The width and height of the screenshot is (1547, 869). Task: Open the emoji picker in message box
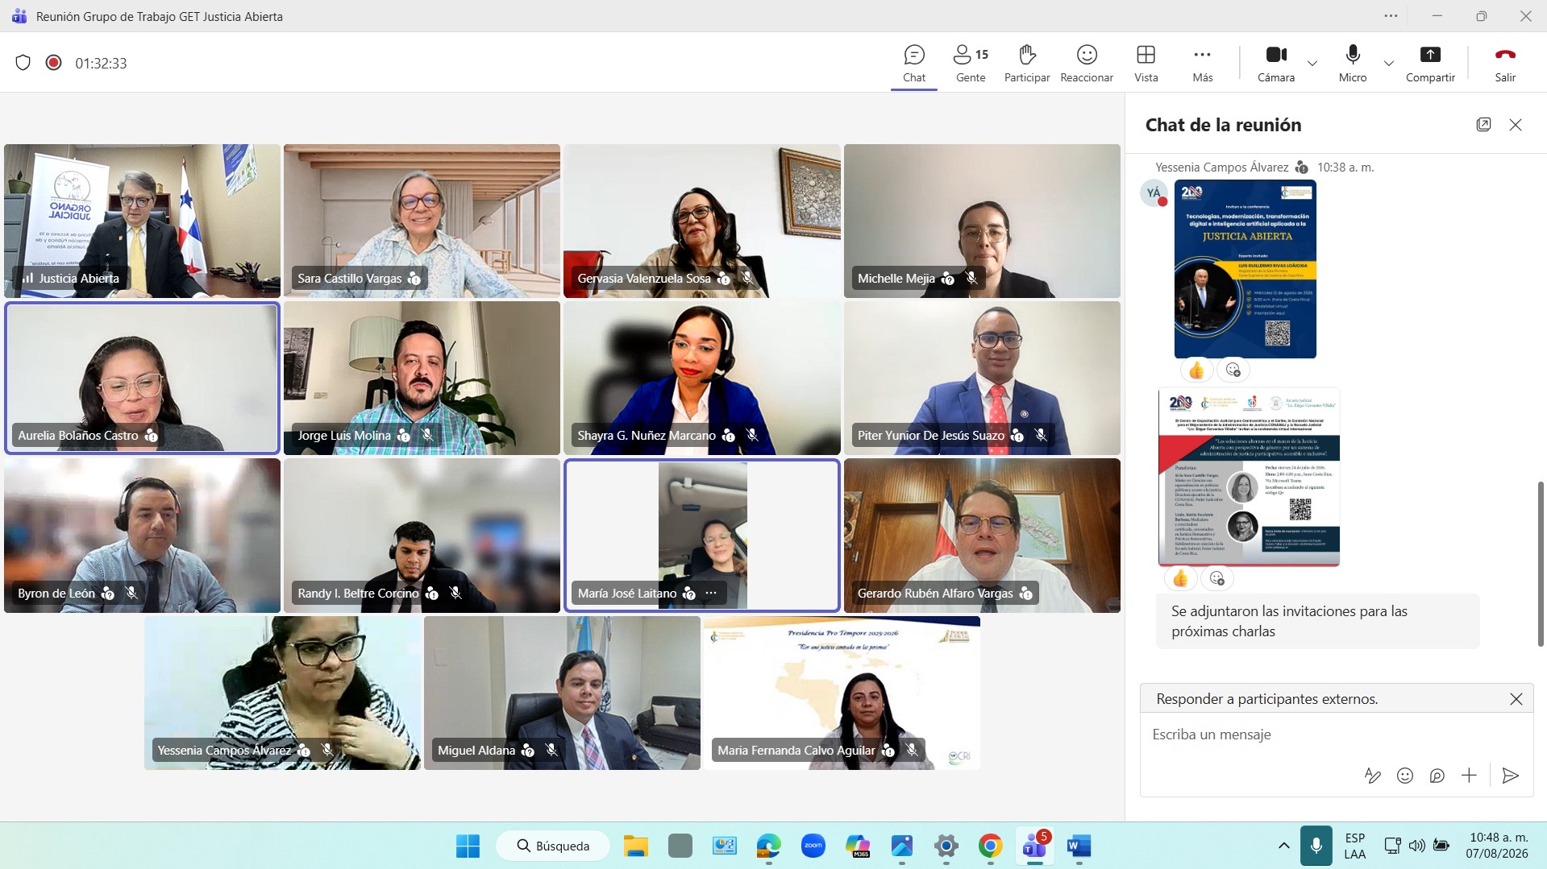click(1405, 776)
